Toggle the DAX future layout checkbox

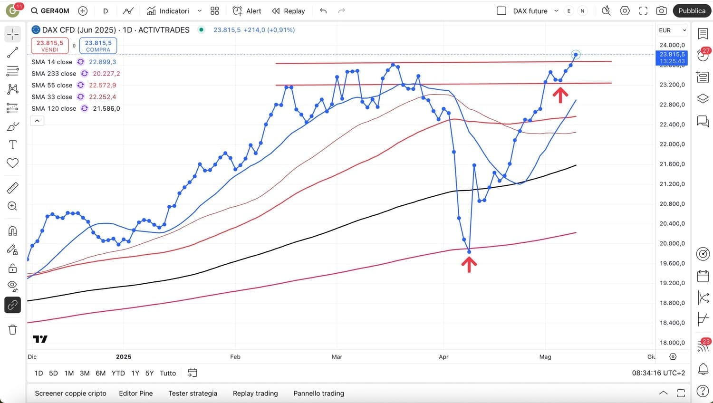click(501, 11)
